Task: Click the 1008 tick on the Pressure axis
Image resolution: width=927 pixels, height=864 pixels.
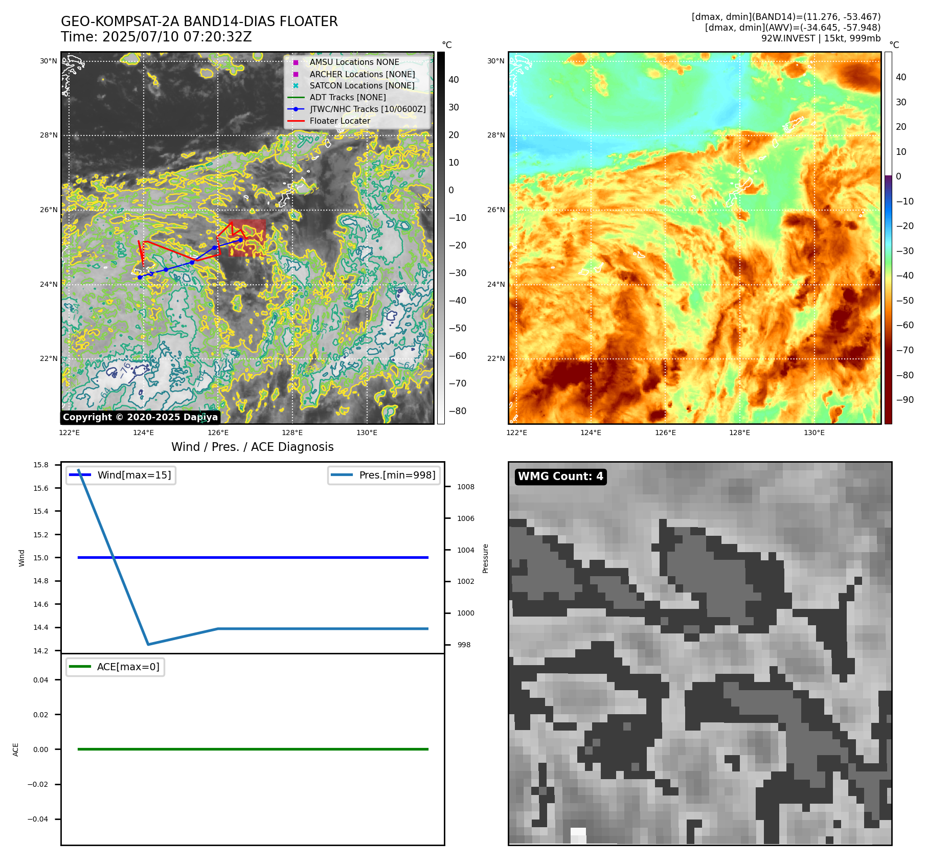Action: point(466,487)
